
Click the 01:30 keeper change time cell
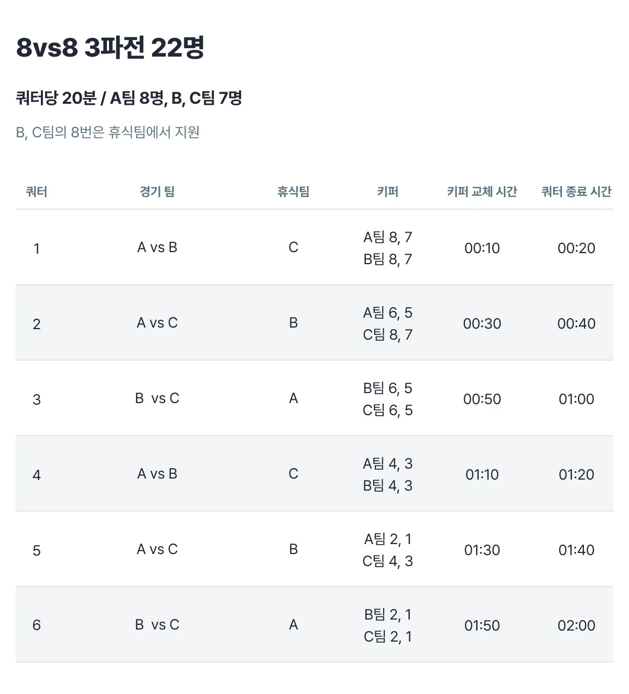482,550
